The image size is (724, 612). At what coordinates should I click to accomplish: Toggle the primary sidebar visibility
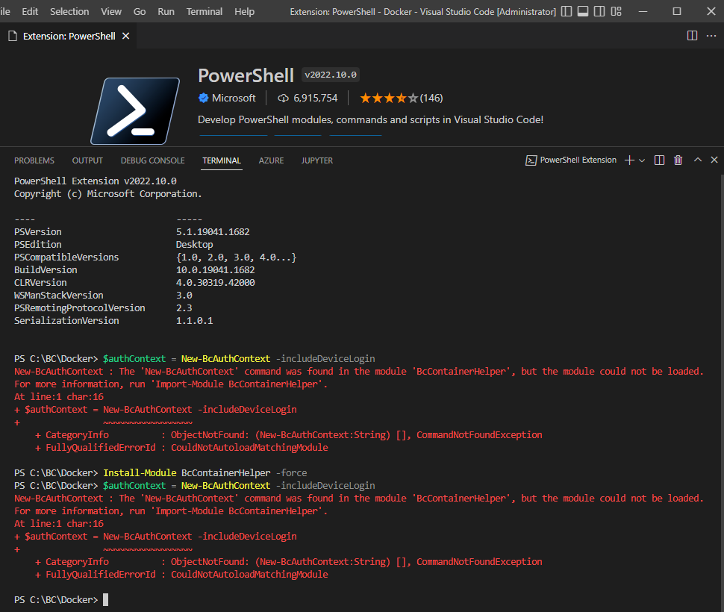point(566,10)
